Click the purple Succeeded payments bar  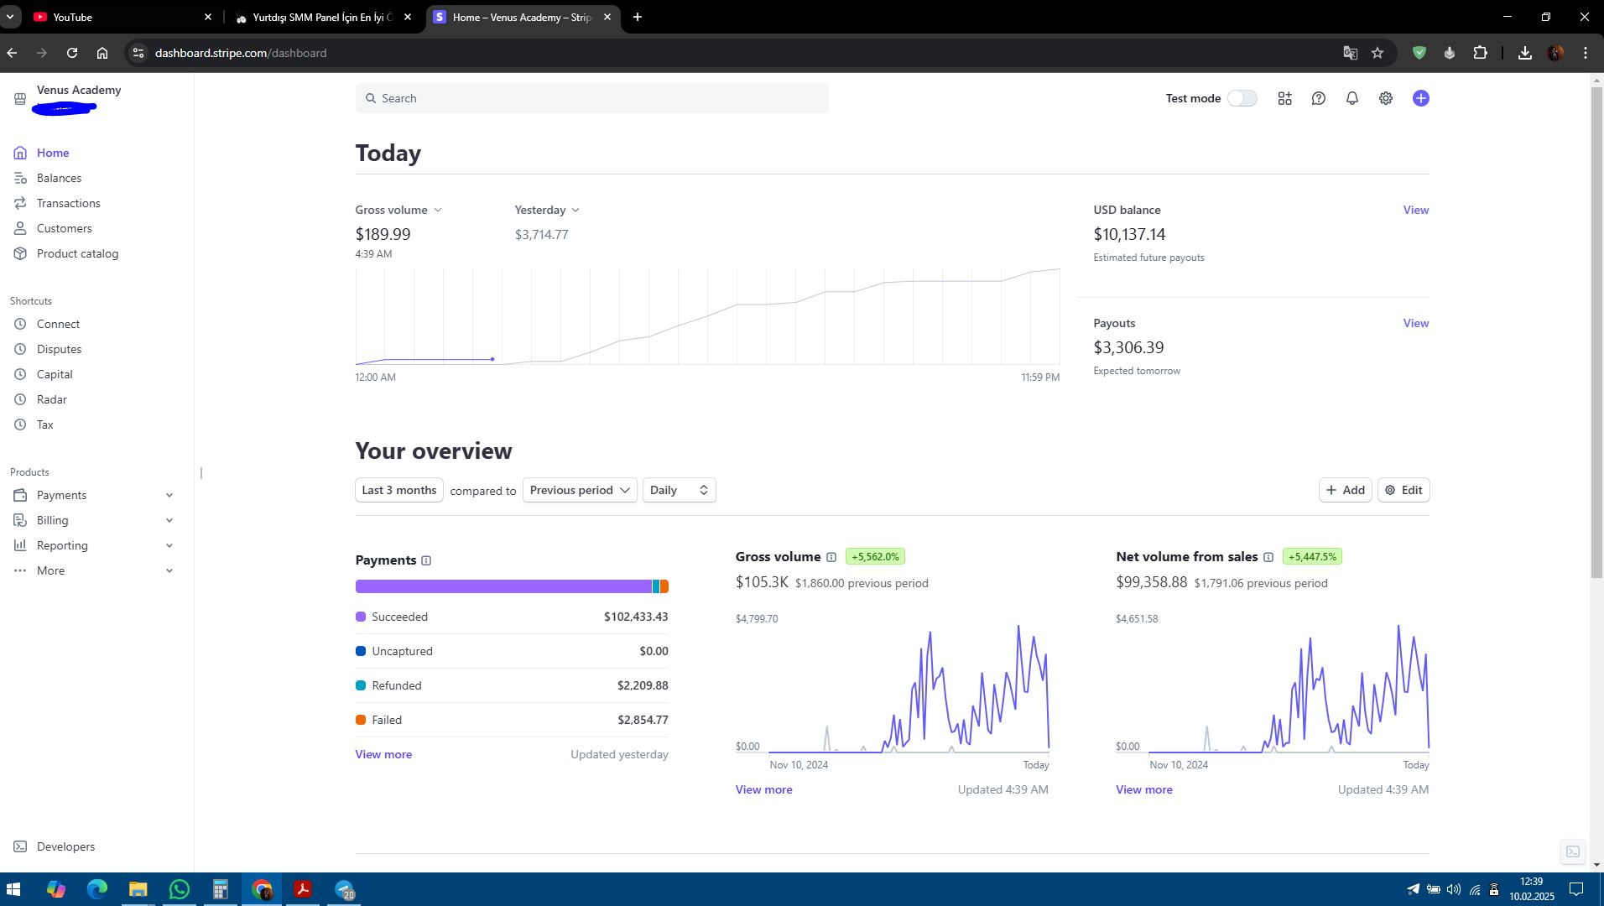click(503, 586)
